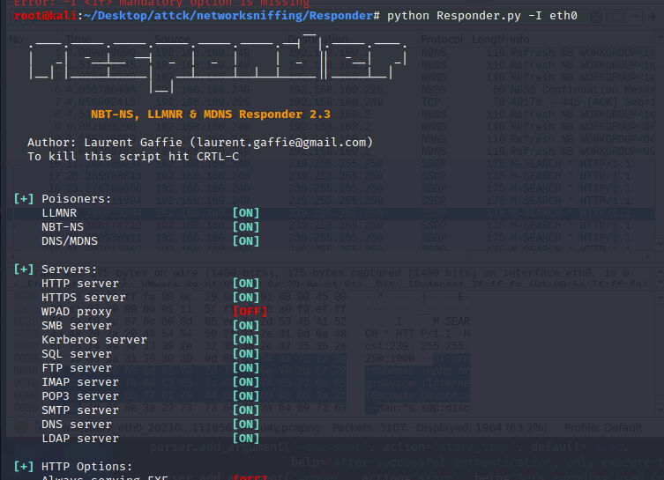
Task: Click the Author: Laurent Gaffie line
Action: (x=200, y=142)
